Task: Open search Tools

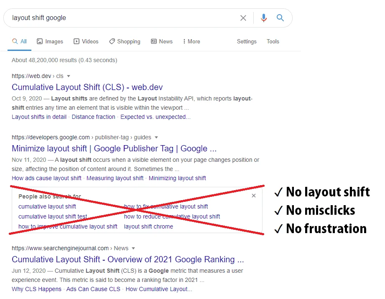Action: [273, 41]
